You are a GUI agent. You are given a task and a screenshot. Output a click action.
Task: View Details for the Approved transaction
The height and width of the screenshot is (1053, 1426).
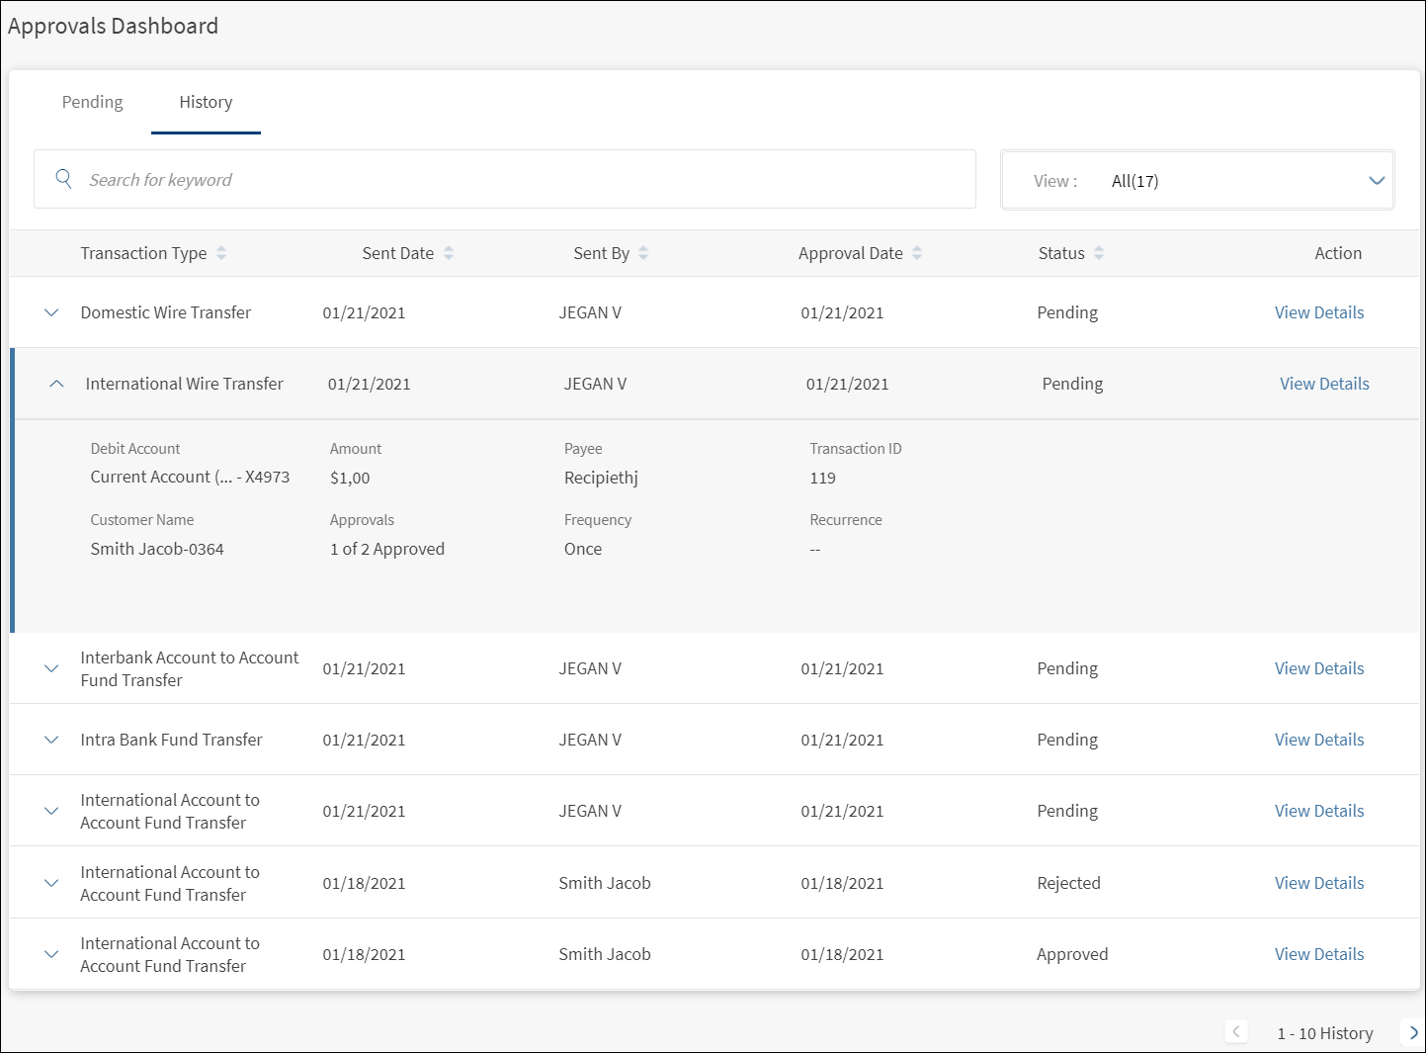click(1319, 954)
